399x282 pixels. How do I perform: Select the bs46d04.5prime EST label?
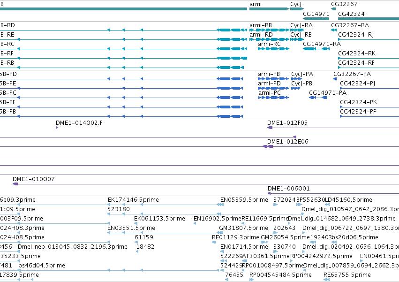(41, 266)
